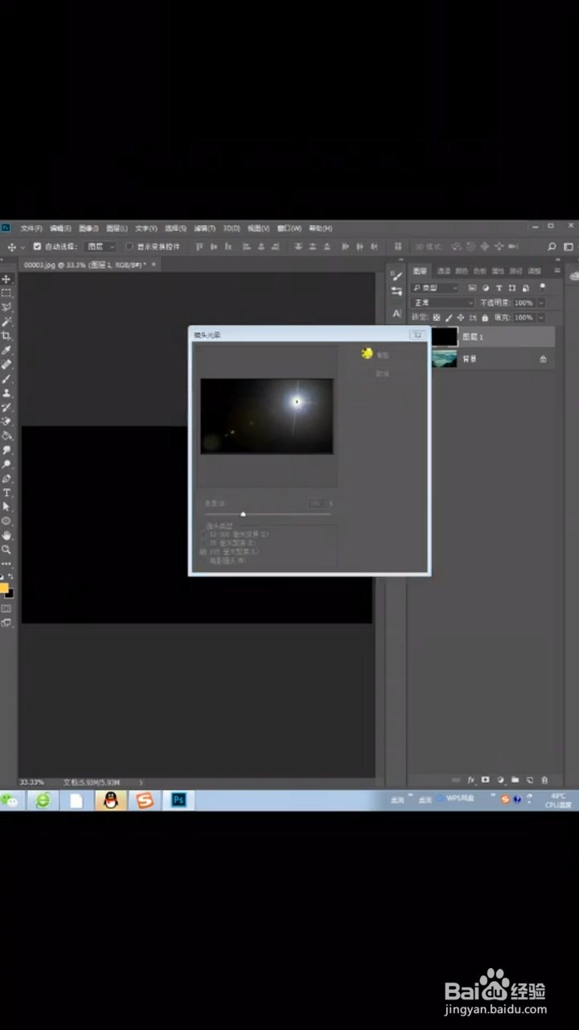Screen dimensions: 579x1030
Task: Select the Crop tool
Action: [x=6, y=336]
